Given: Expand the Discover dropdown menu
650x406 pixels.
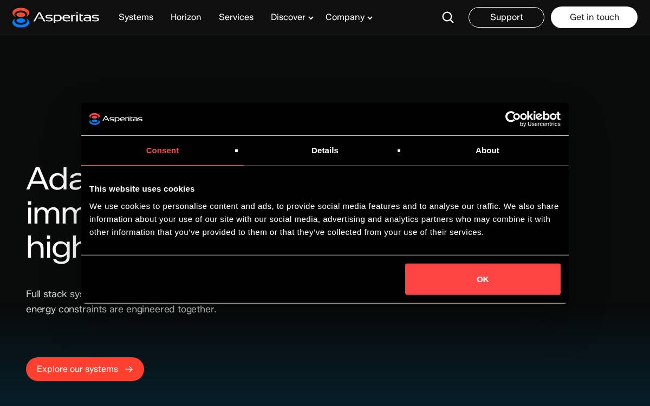Looking at the screenshot, I should click(x=292, y=17).
